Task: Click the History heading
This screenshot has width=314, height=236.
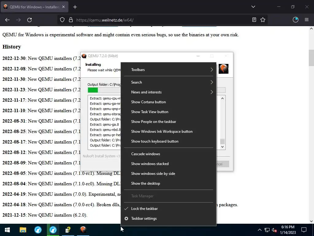Action: (x=12, y=47)
